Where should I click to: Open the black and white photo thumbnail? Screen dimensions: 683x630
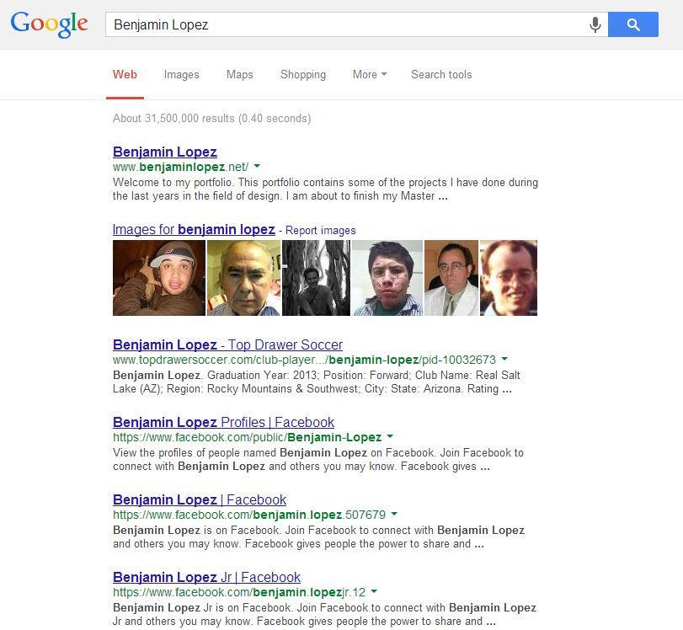pos(316,278)
